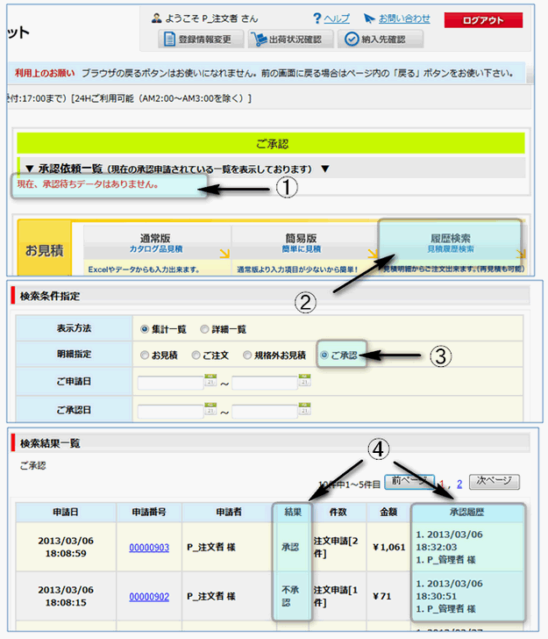Click the green ご承認 section banner

(271, 143)
